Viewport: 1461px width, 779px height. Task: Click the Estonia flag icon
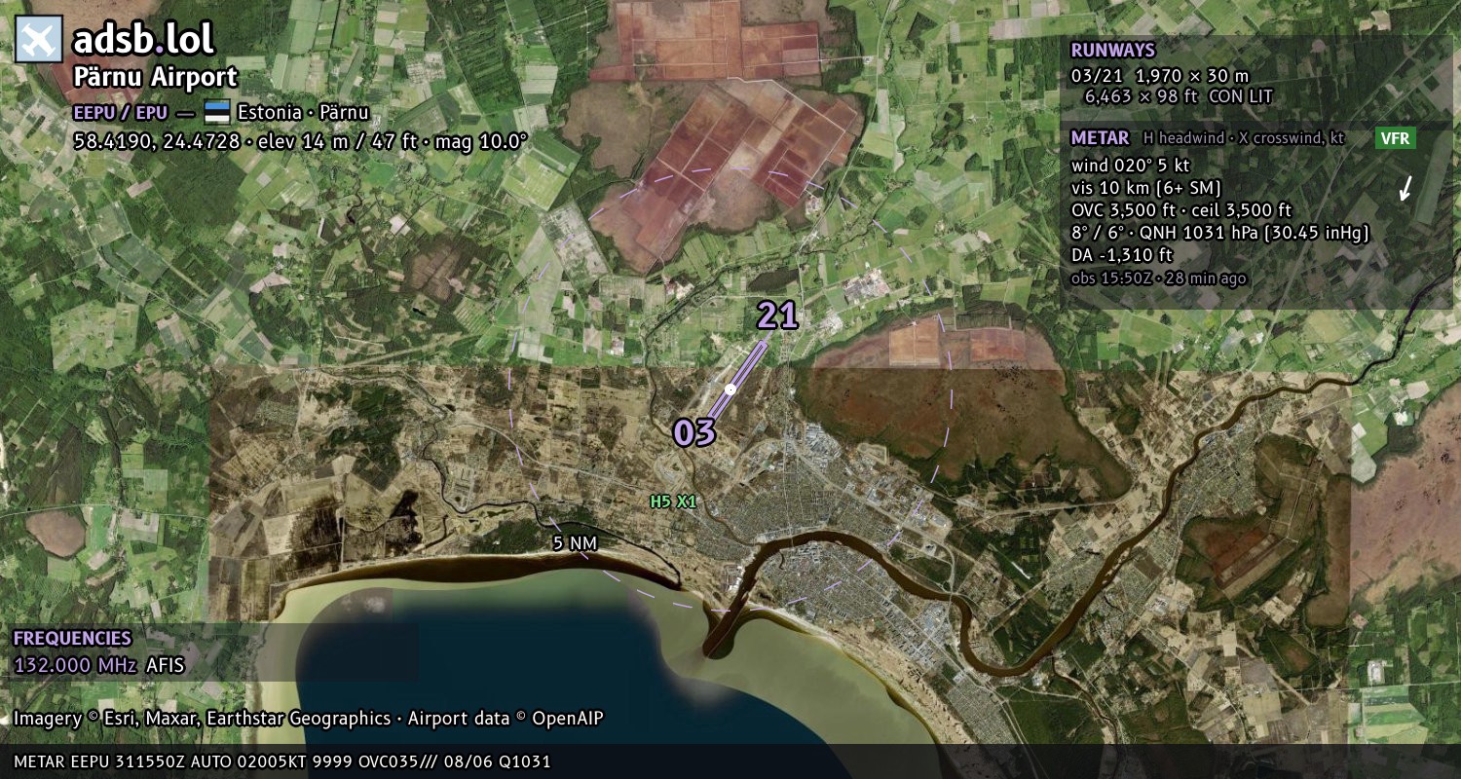click(x=216, y=112)
